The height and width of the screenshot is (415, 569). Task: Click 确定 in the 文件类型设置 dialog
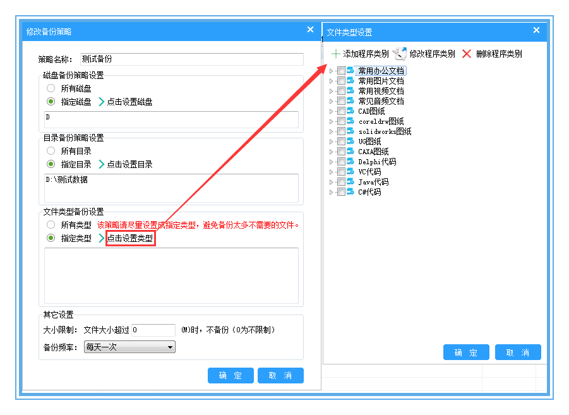[x=466, y=352]
